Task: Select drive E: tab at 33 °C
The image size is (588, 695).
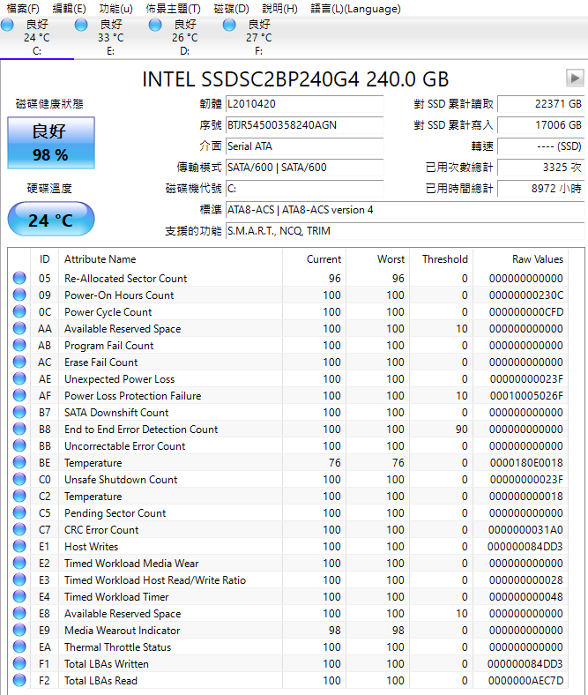Action: point(111,38)
